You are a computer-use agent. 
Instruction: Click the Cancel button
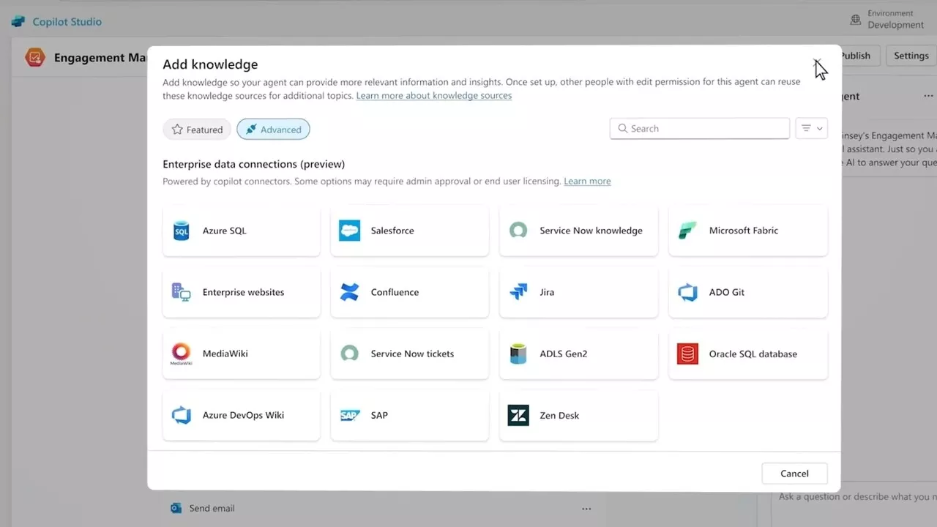pos(794,474)
